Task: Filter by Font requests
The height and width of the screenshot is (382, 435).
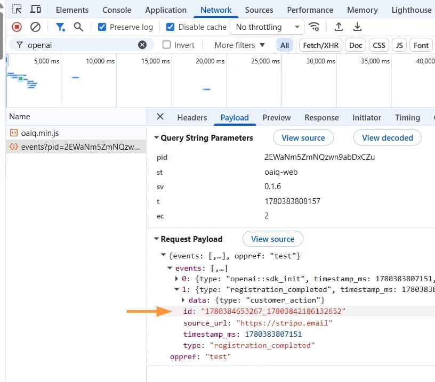Action: (x=421, y=45)
